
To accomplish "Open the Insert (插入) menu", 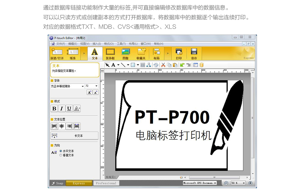I will click(97, 44).
